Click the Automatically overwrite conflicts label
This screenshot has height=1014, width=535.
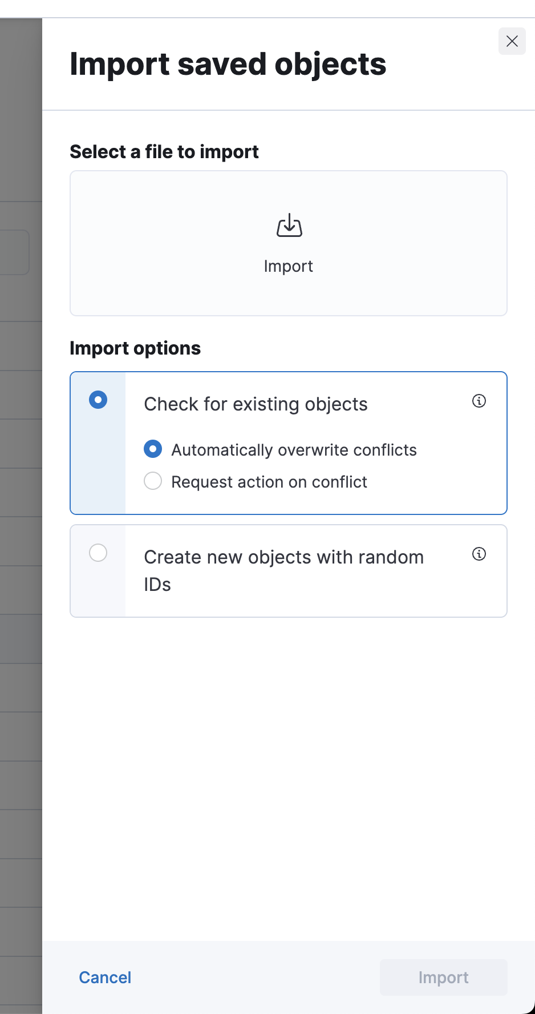[x=294, y=450]
